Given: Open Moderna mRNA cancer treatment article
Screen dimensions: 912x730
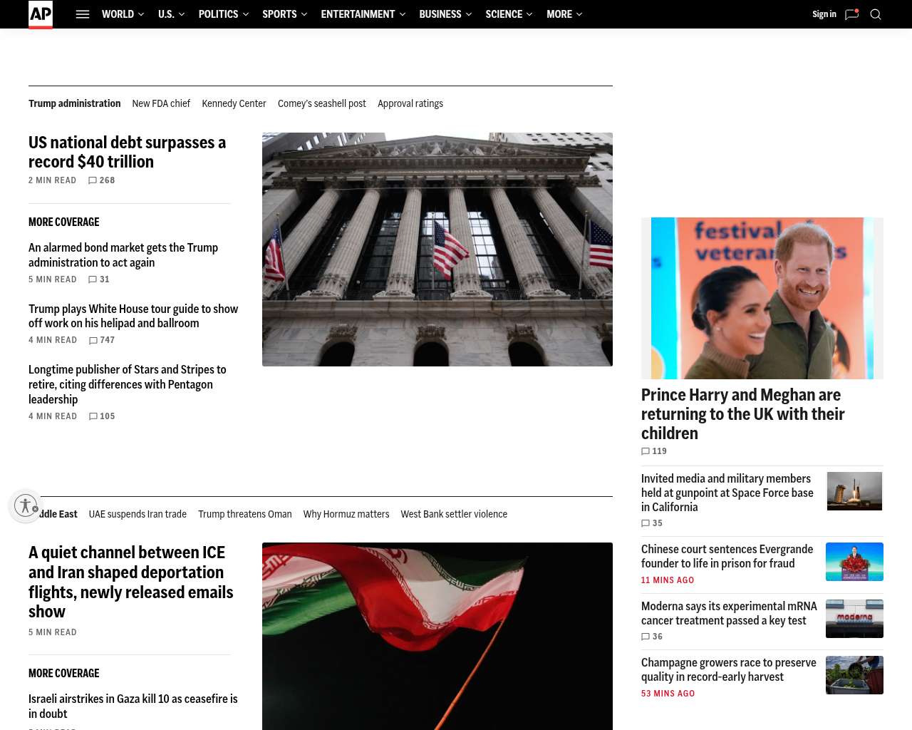Looking at the screenshot, I should point(730,613).
